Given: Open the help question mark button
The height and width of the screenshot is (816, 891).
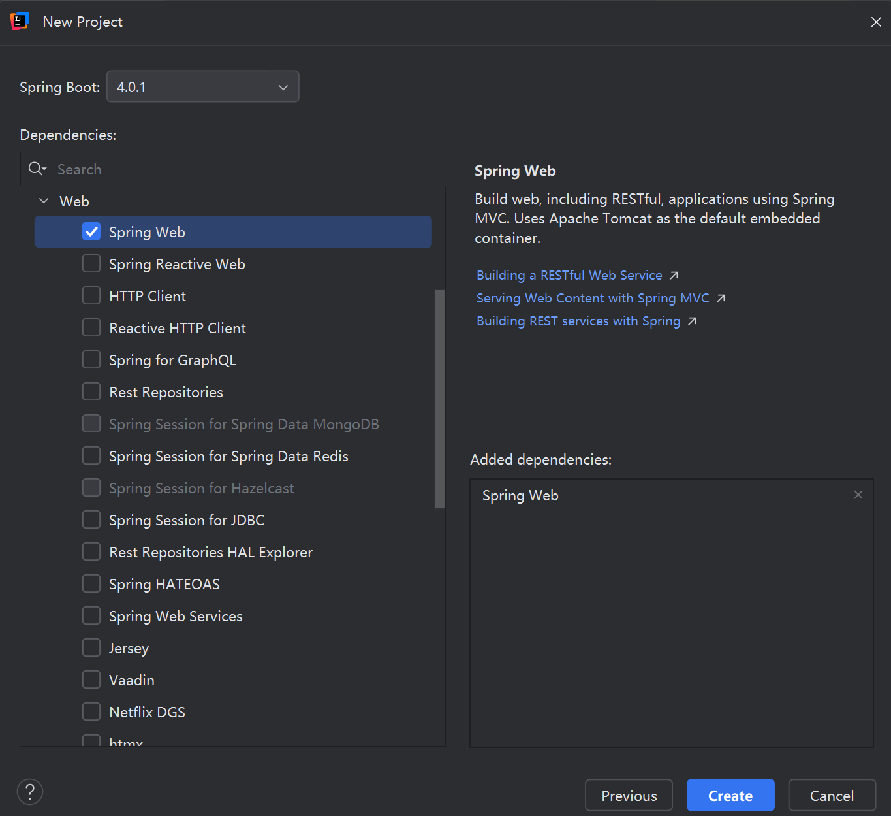Looking at the screenshot, I should click(30, 792).
